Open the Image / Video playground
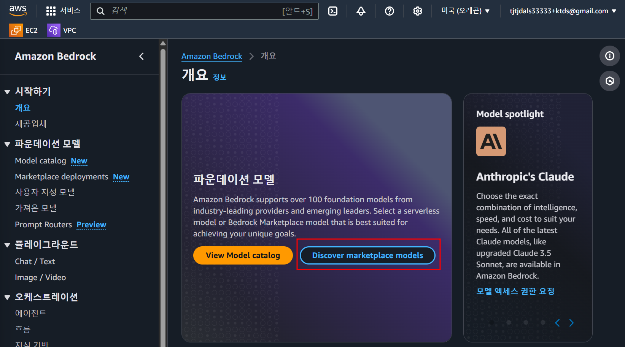Image resolution: width=625 pixels, height=347 pixels. click(x=40, y=277)
